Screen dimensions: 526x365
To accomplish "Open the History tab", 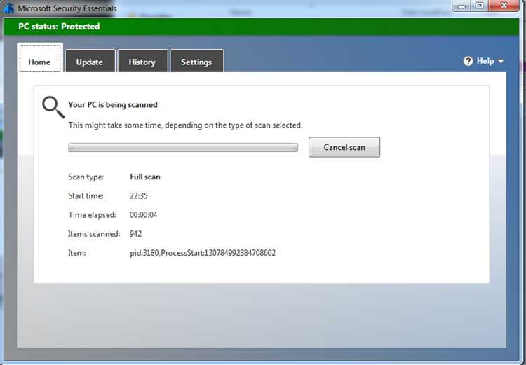I will click(x=142, y=61).
